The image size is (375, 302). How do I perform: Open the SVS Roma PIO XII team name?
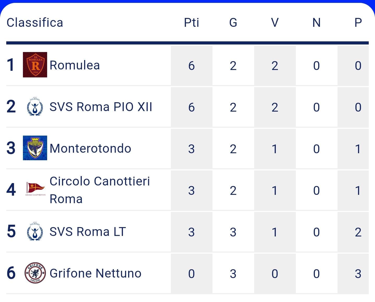click(x=101, y=107)
